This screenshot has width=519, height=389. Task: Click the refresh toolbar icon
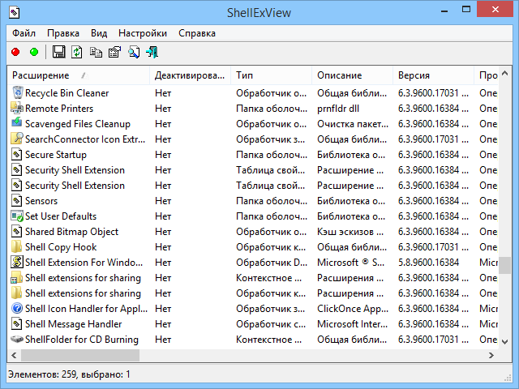pyautogui.click(x=77, y=52)
